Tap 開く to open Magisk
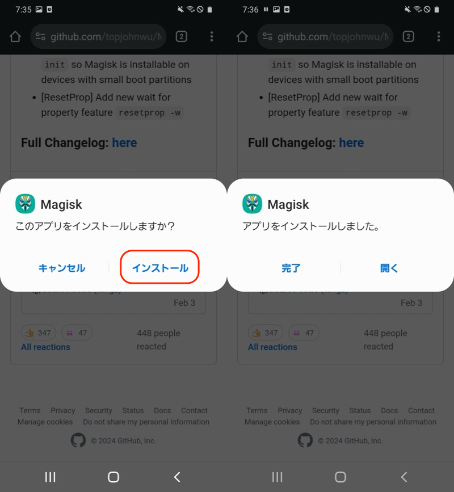 point(389,268)
